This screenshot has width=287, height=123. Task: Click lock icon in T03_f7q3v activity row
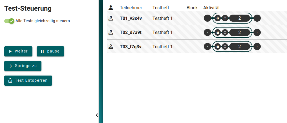click(218, 46)
